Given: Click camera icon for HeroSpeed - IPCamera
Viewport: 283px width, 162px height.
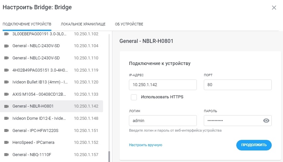Looking at the screenshot, I should (7, 143).
